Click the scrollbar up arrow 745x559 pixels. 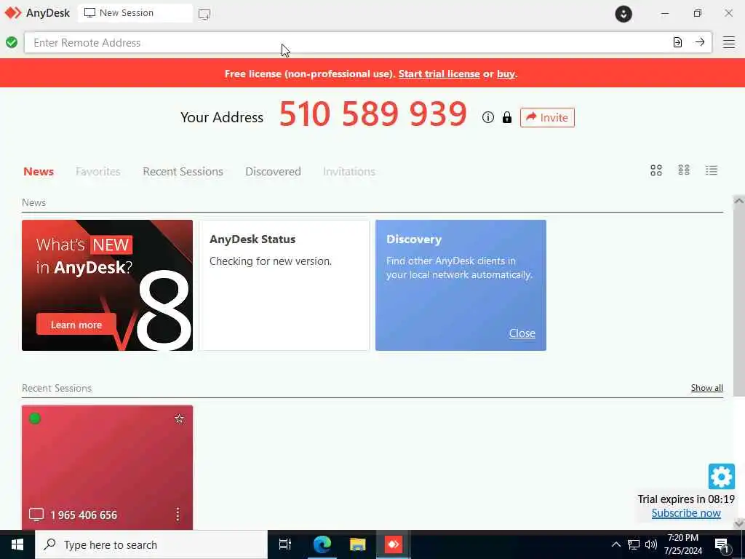point(739,201)
